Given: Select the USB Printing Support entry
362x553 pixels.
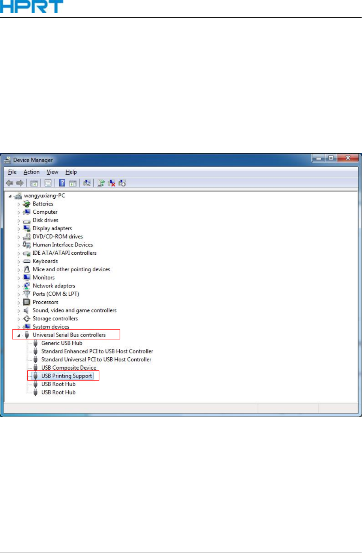Looking at the screenshot, I should (66, 376).
